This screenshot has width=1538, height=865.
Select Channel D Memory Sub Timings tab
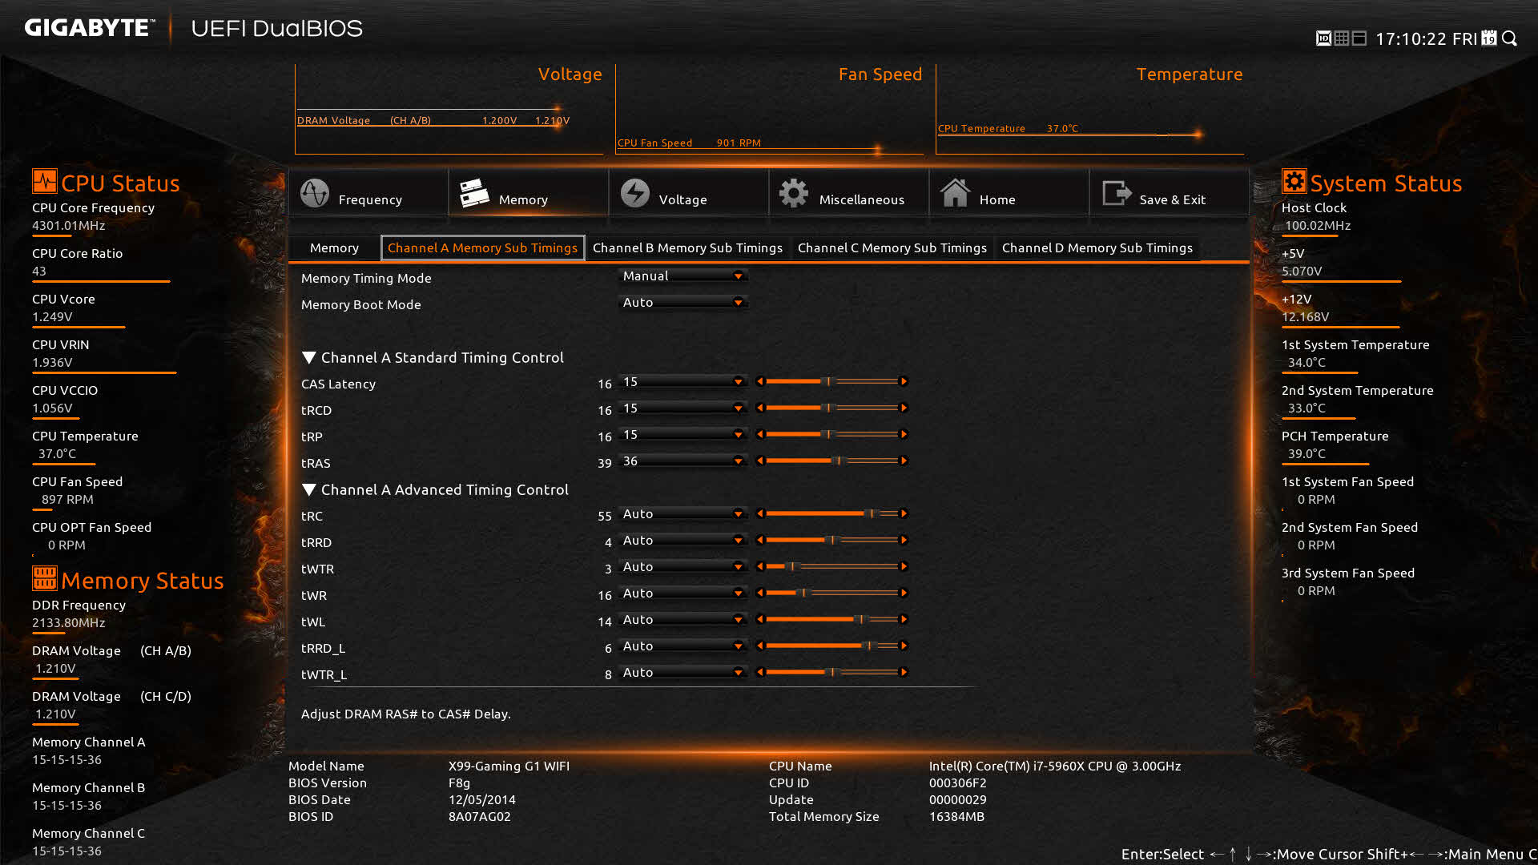pos(1097,247)
